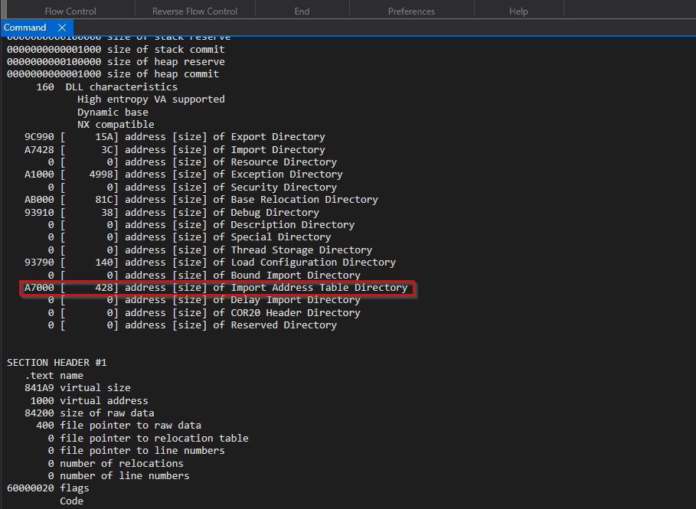This screenshot has height=509, width=696.
Task: Select the '1000 virtual address' line
Action: pyautogui.click(x=90, y=401)
